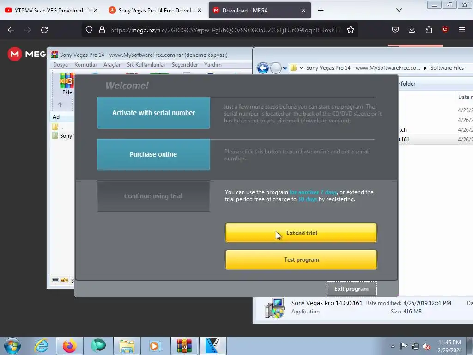Open Save to Pocket icon
Image resolution: width=473 pixels, height=355 pixels.
point(395,30)
